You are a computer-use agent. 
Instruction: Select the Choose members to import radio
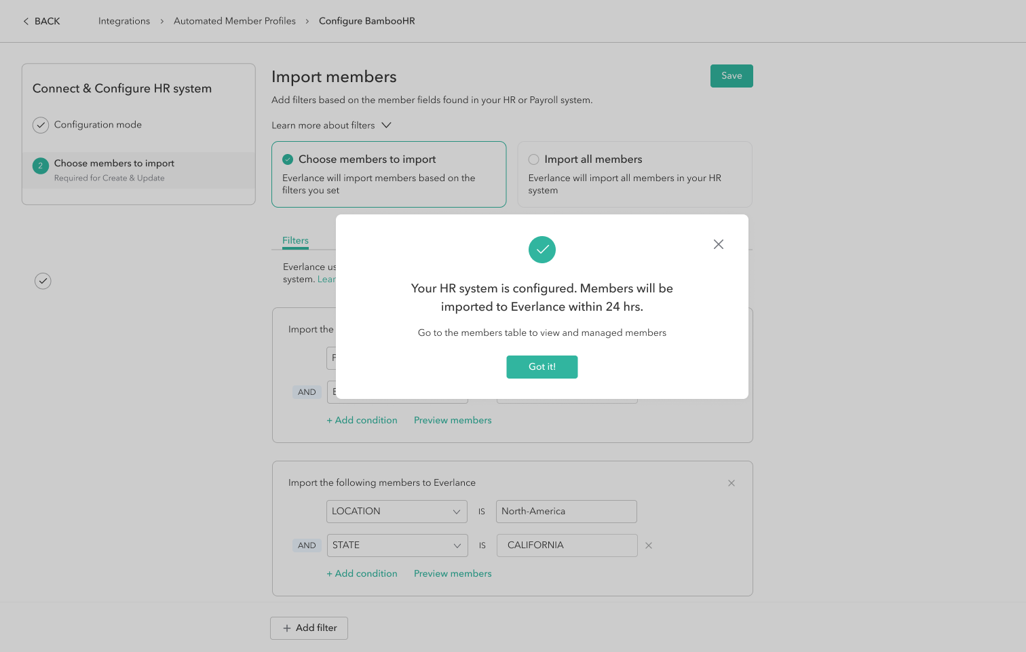coord(288,159)
